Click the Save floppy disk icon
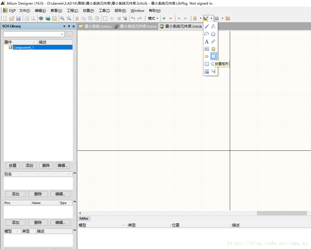 (x=18, y=18)
